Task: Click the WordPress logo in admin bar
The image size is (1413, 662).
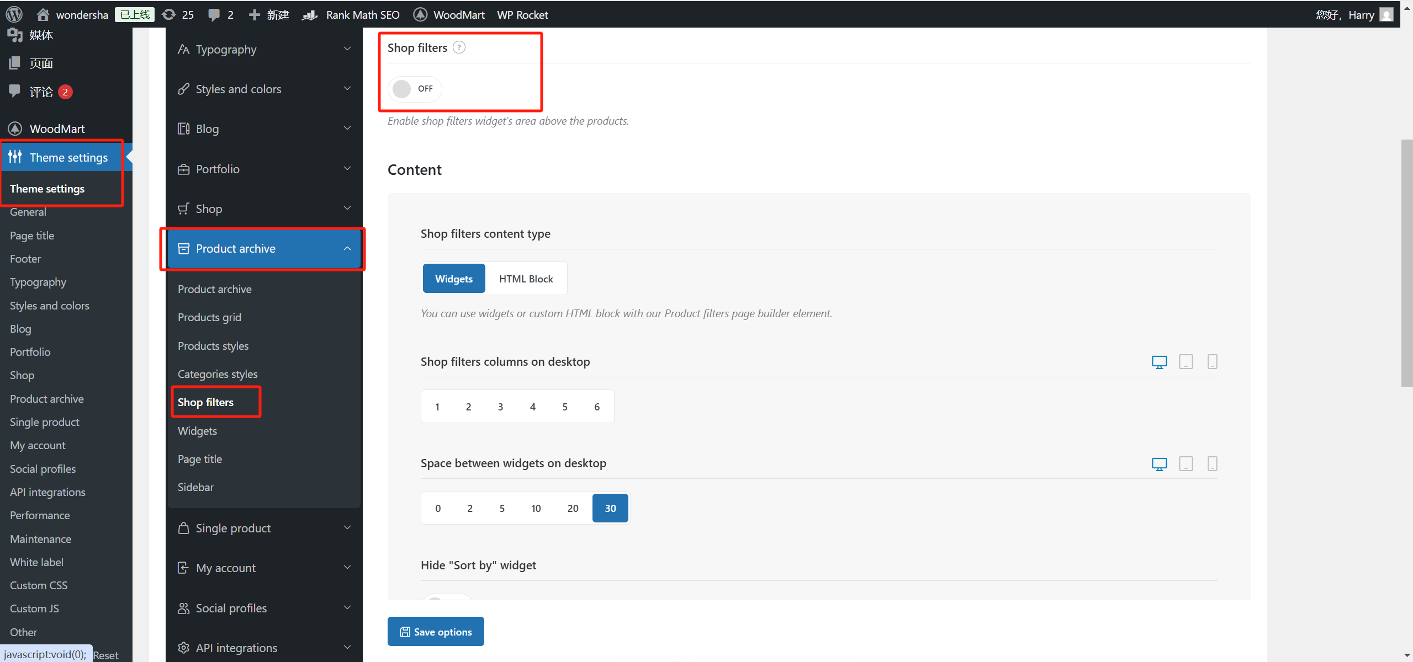Action: [x=14, y=14]
